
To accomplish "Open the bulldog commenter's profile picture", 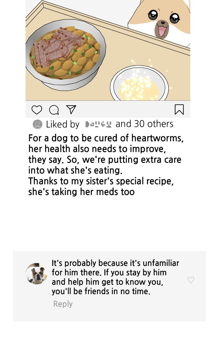I will [x=37, y=274].
